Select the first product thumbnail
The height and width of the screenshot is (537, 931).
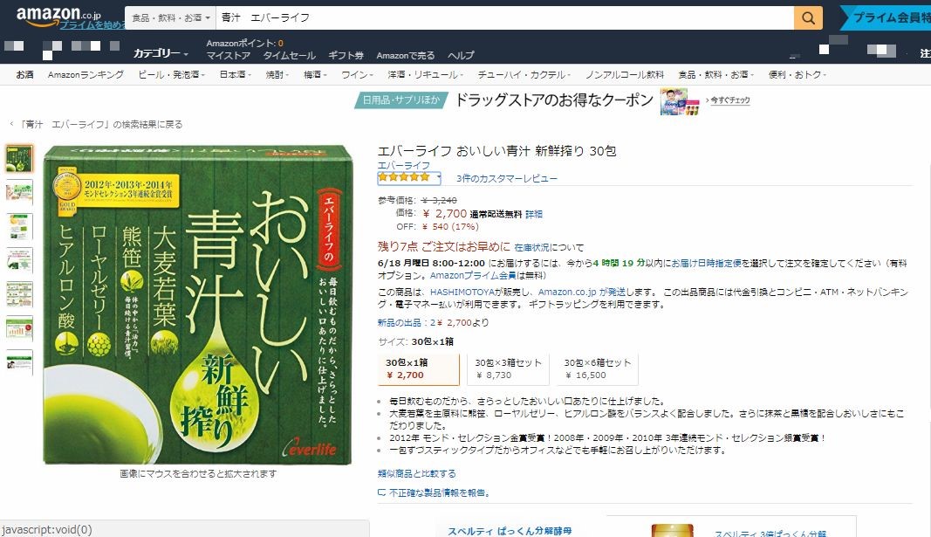tap(19, 159)
